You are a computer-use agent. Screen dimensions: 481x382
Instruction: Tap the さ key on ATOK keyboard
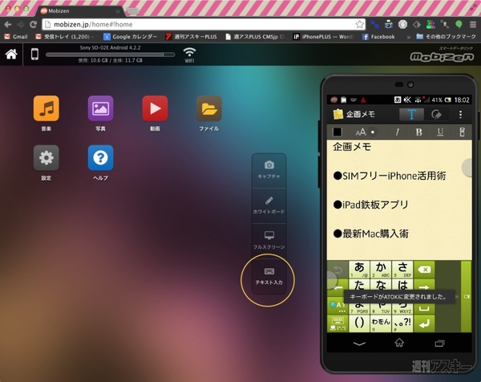(402, 270)
